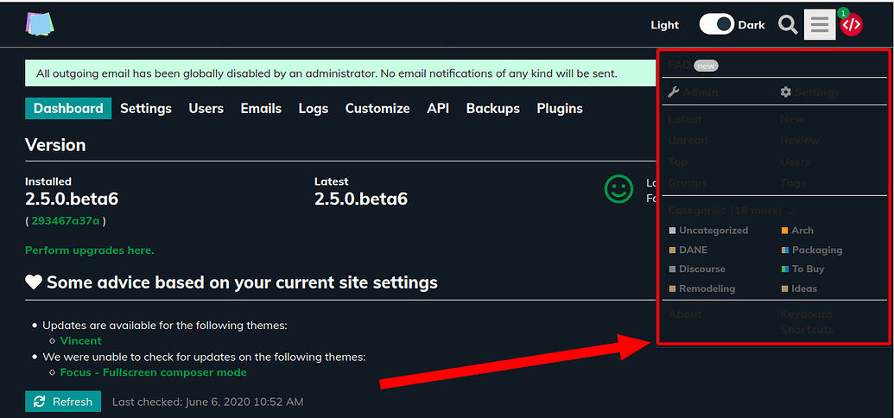This screenshot has width=894, height=418.
Task: Open commit hash 293467a37a link
Action: point(66,221)
